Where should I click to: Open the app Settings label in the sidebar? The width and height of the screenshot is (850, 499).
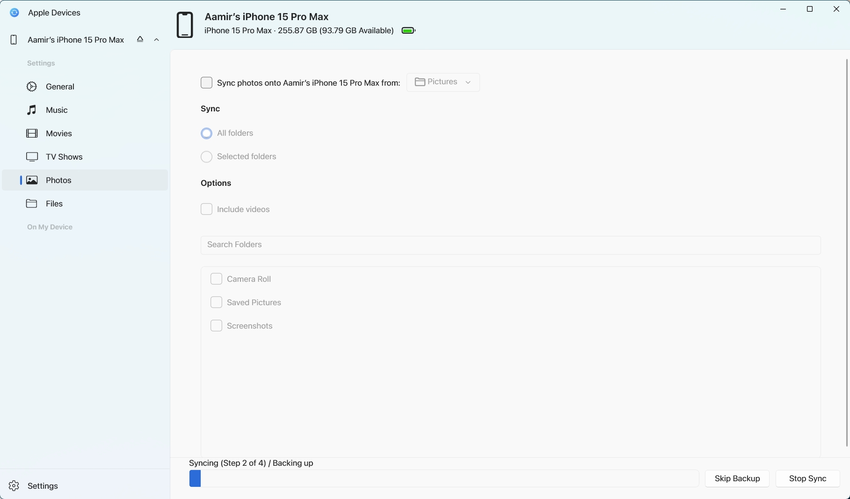point(43,486)
